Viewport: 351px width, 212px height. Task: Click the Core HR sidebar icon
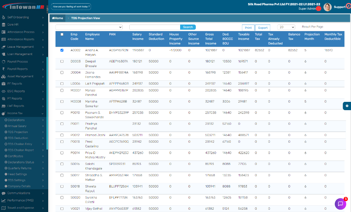pyautogui.click(x=4, y=25)
